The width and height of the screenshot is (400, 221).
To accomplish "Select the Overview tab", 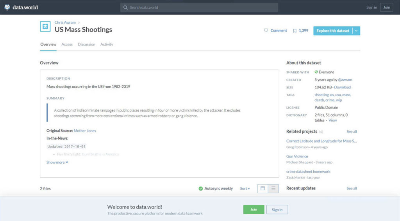I will point(48,44).
